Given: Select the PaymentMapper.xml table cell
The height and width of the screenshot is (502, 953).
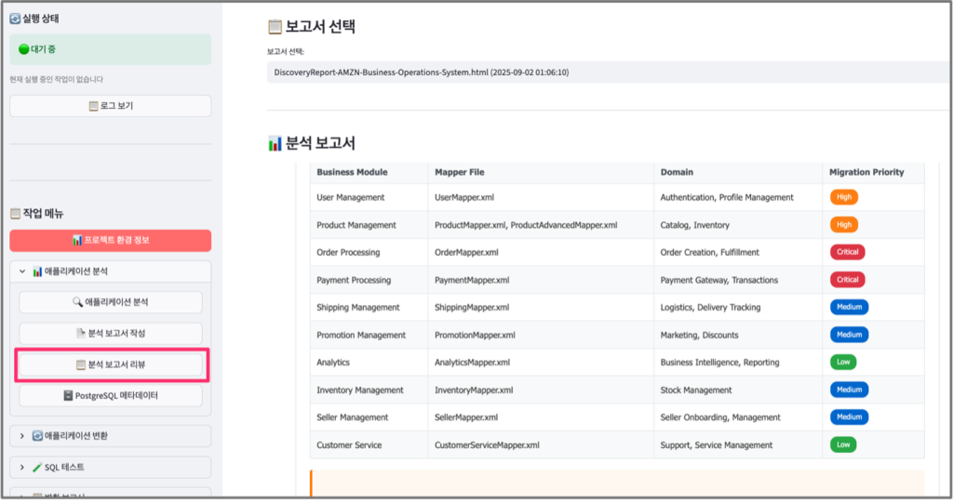Looking at the screenshot, I should click(472, 280).
